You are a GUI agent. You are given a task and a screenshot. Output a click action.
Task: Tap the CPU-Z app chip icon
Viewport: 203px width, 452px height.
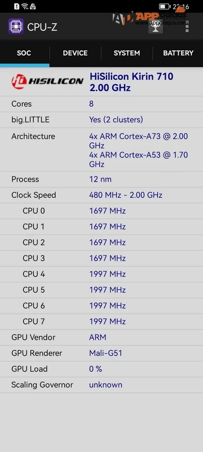pos(16,27)
